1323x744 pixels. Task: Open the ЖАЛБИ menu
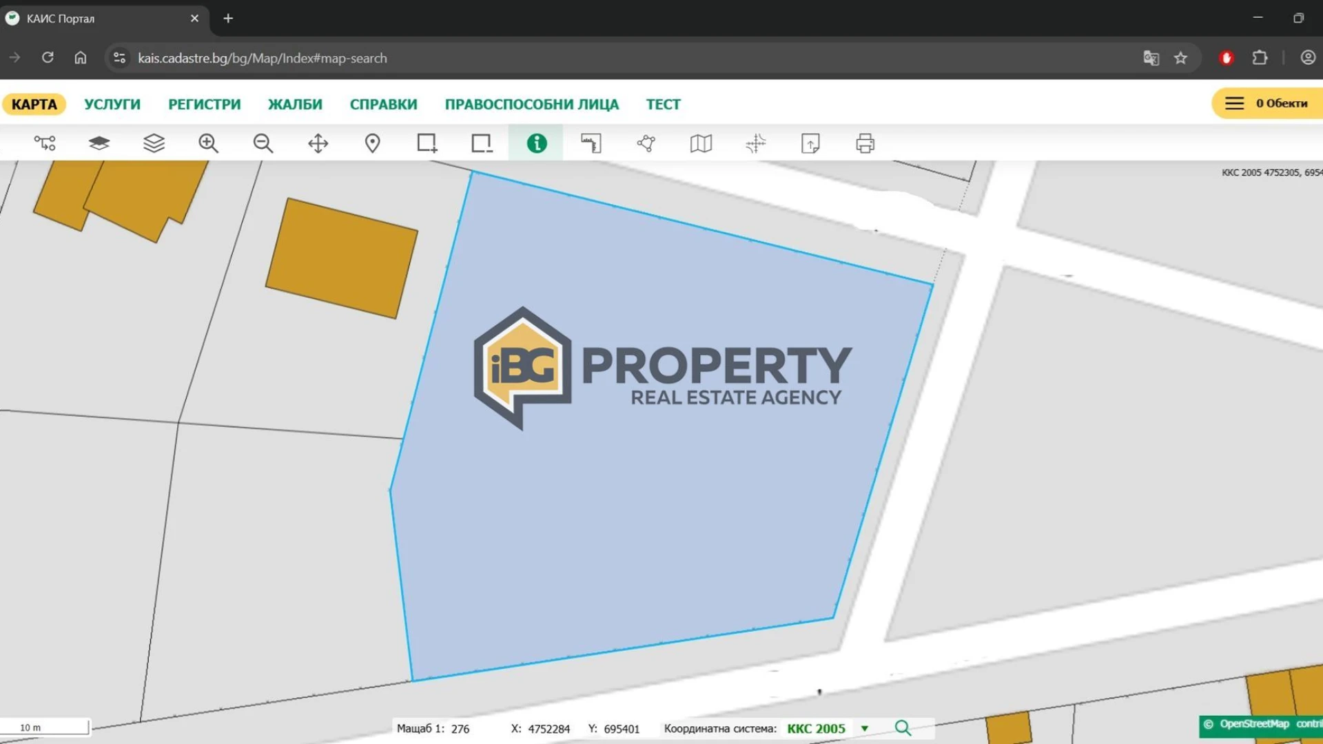pos(295,104)
